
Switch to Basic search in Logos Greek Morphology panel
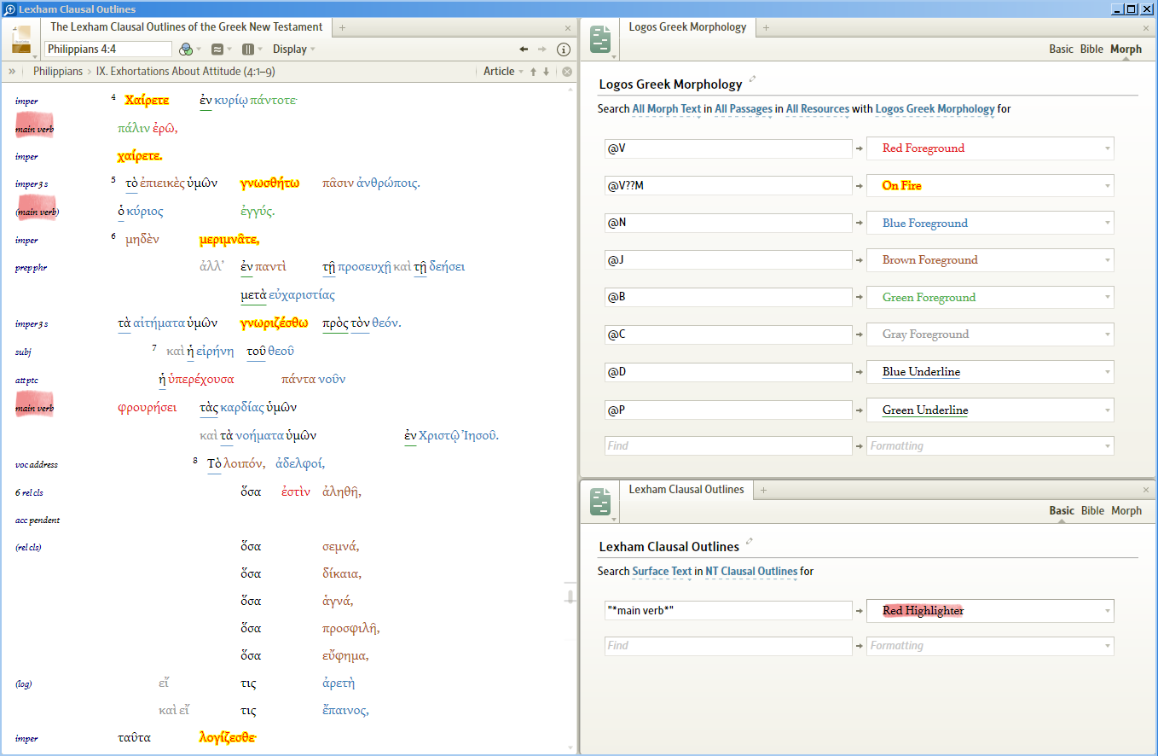pyautogui.click(x=1061, y=49)
